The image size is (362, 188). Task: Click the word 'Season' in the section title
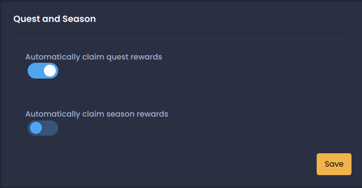coord(79,19)
